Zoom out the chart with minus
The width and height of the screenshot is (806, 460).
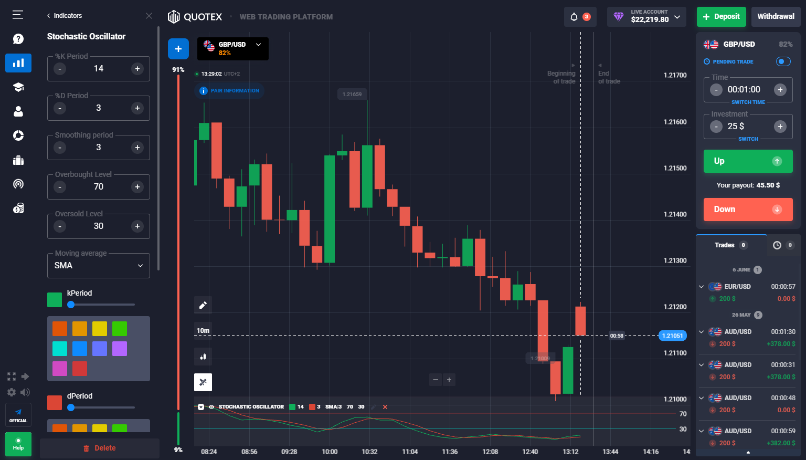coord(436,380)
